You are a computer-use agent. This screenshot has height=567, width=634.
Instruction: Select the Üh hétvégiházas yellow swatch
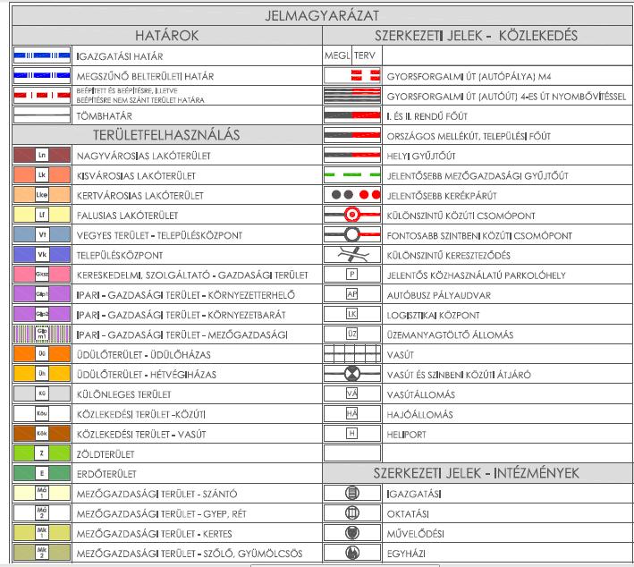(42, 374)
